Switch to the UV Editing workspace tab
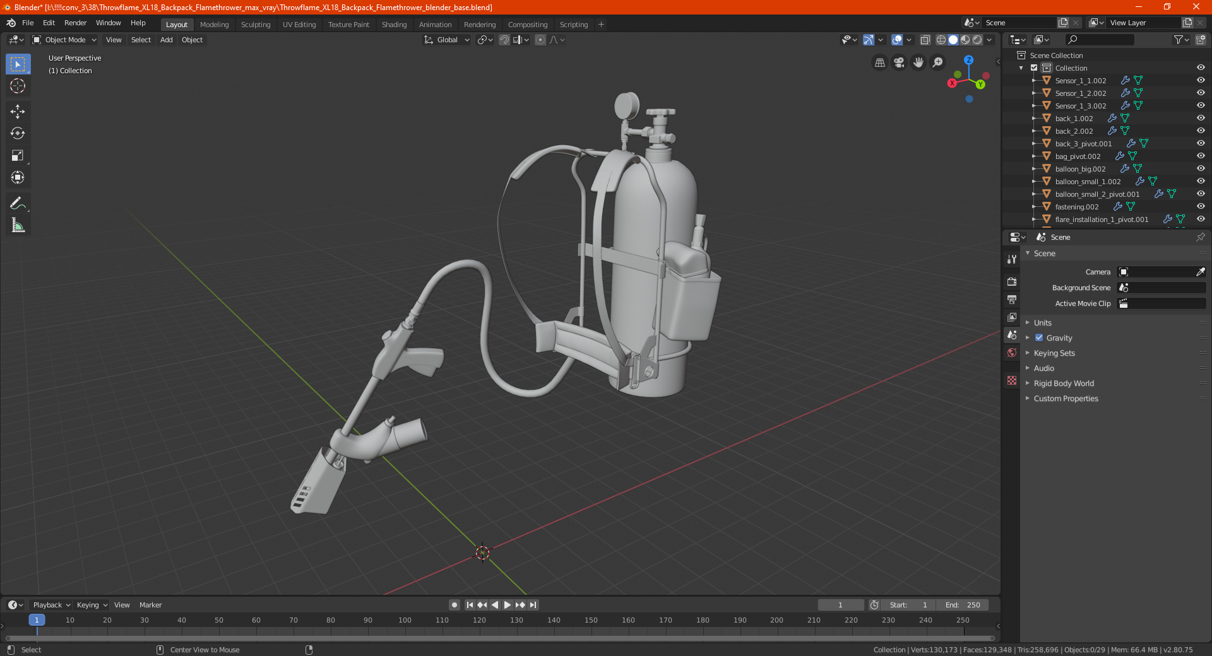 pos(299,25)
